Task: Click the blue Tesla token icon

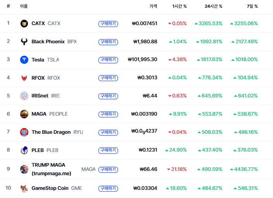Action: (x=24, y=60)
